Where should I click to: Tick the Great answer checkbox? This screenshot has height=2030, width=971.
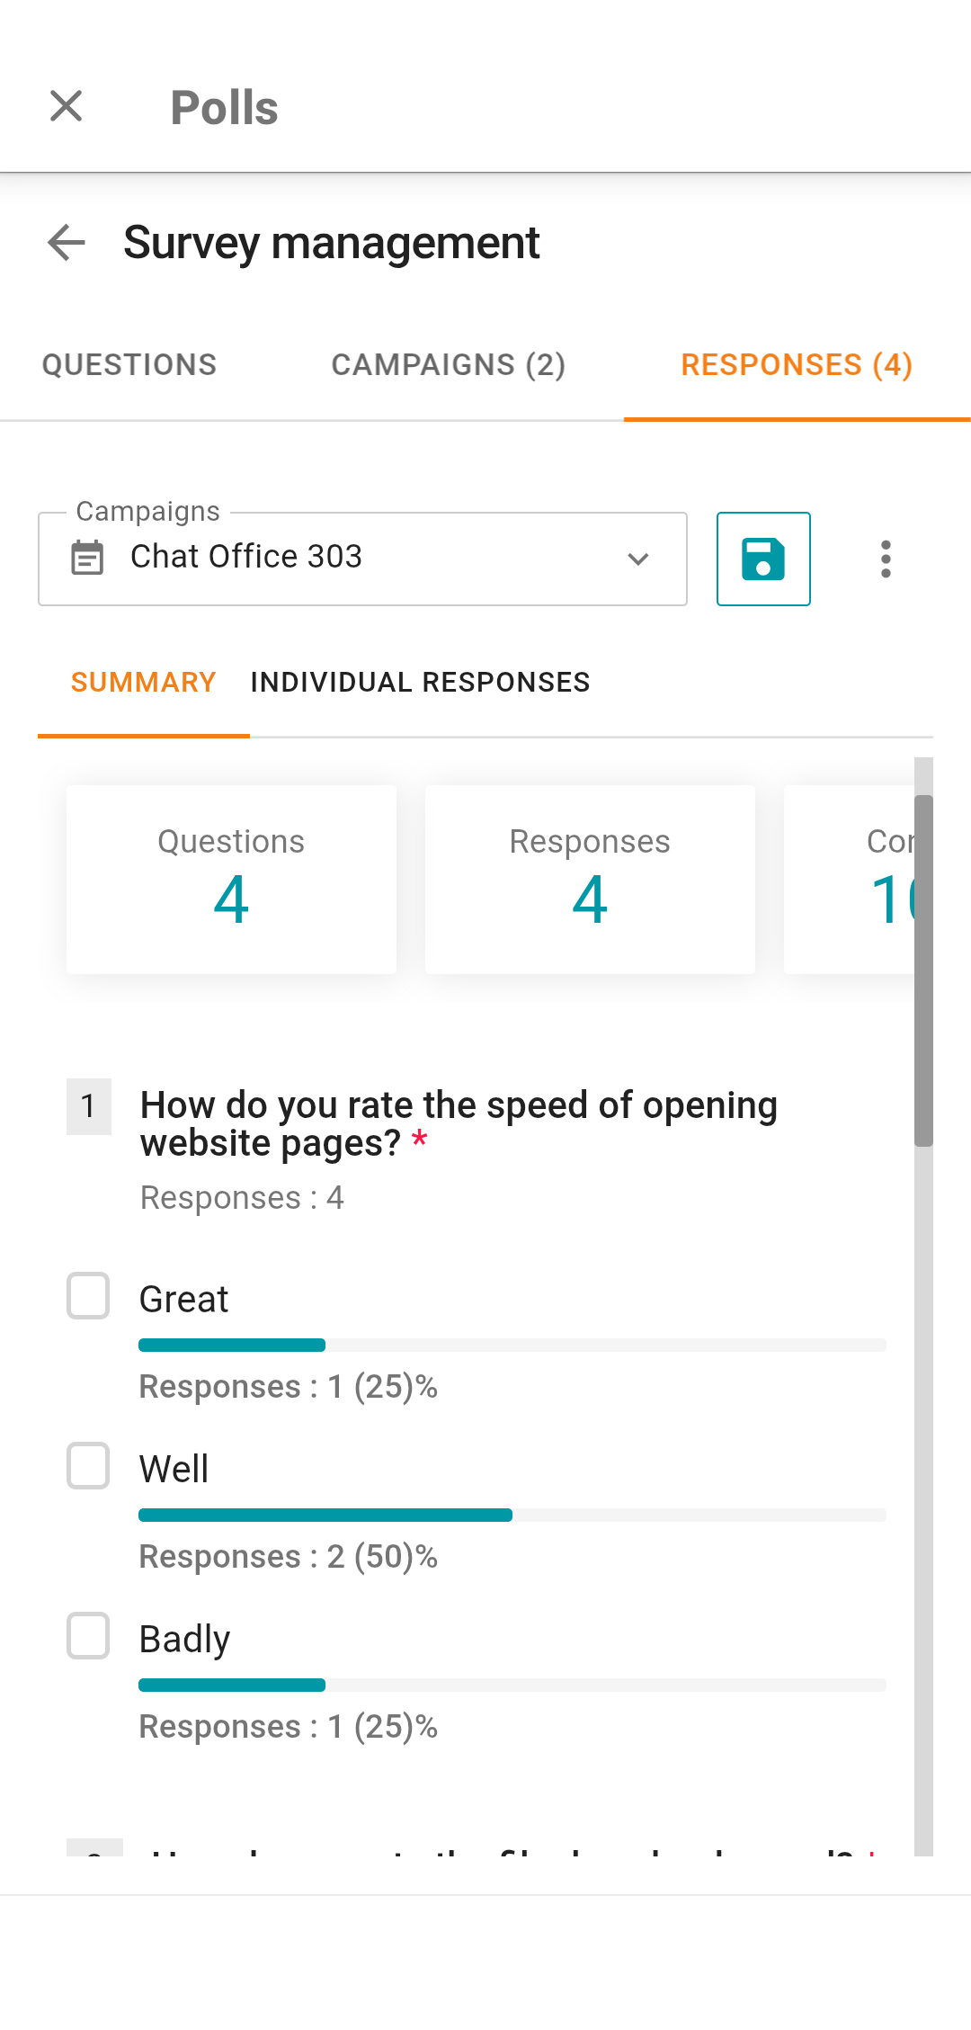click(x=88, y=1296)
